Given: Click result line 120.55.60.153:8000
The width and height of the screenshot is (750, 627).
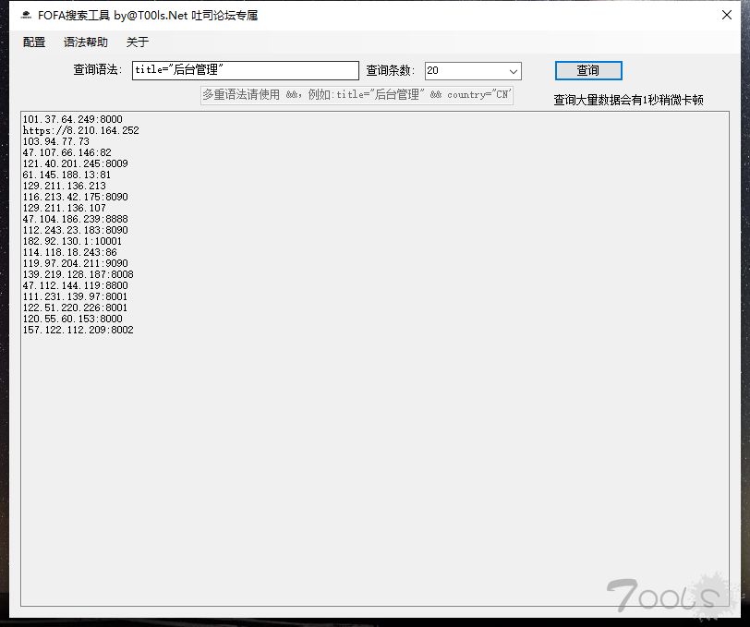Looking at the screenshot, I should click(72, 319).
